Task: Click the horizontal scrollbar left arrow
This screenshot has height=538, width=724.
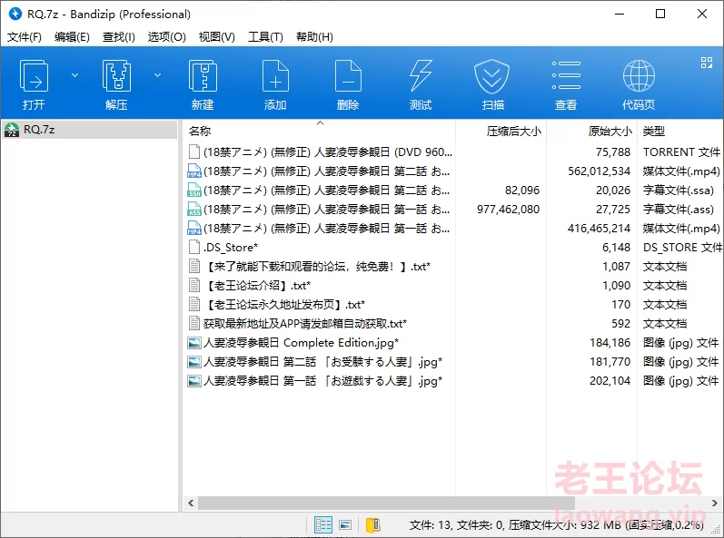Action: pos(191,503)
